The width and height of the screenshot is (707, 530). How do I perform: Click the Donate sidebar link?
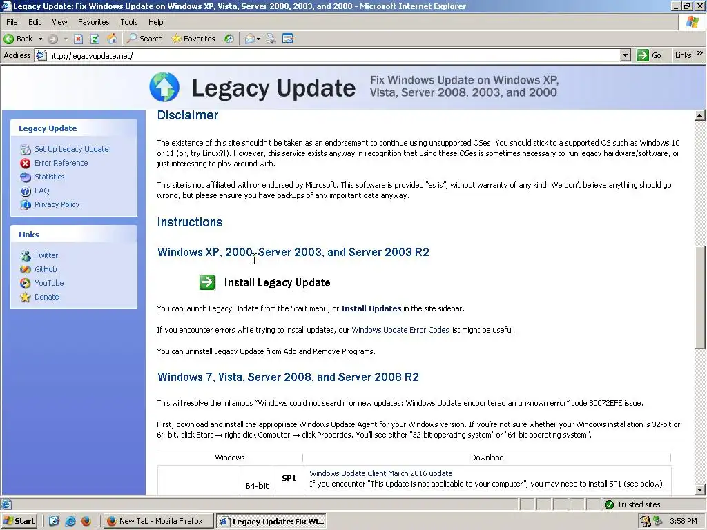click(46, 297)
